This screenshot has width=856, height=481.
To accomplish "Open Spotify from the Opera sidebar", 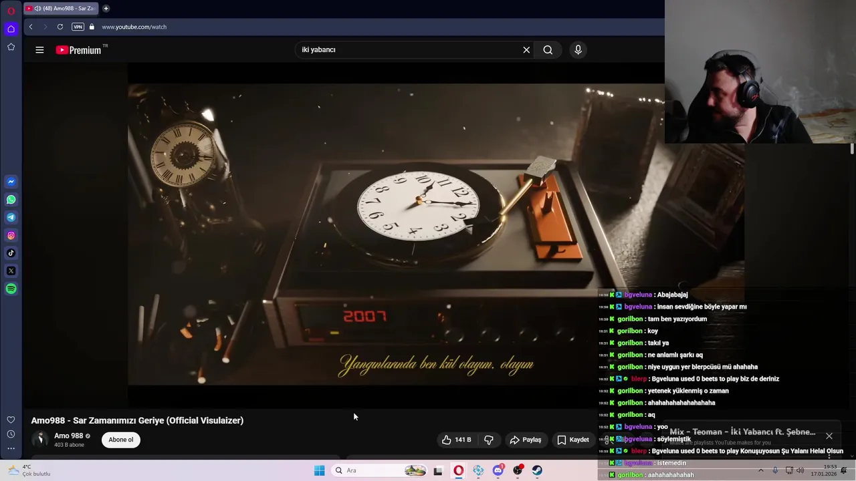I will coord(11,289).
